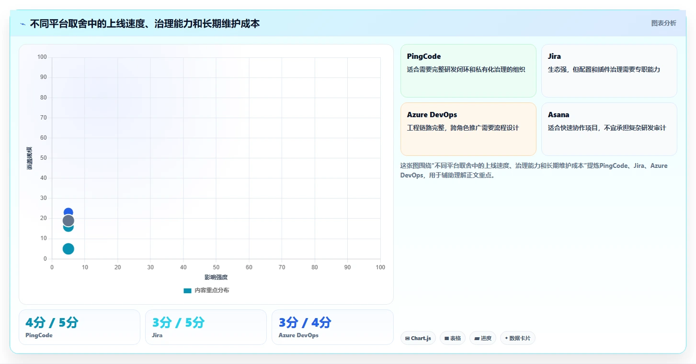
Task: Click the blue bubble at the top of the cluster
Action: (68, 211)
